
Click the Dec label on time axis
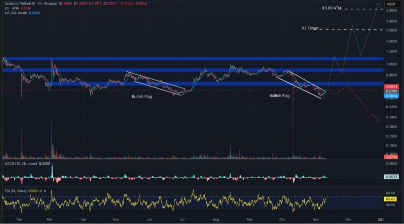[348, 219]
